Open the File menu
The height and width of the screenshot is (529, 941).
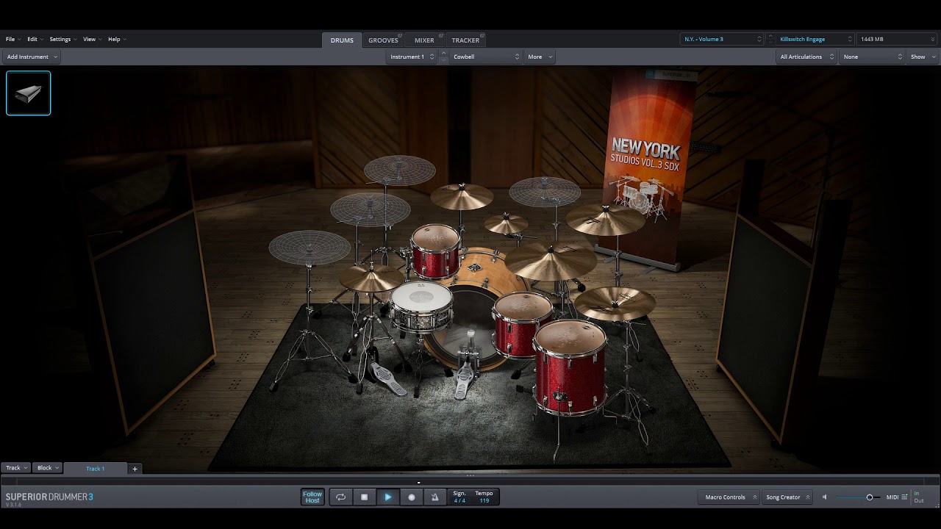[x=12, y=39]
